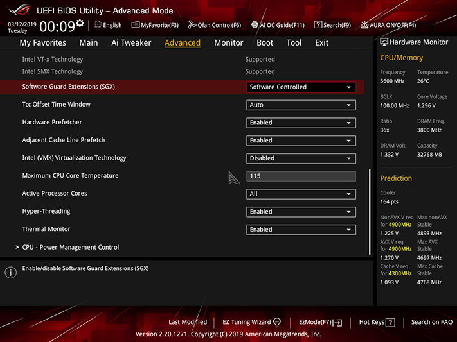Click the EZ Tuning Wizard bulb icon
Image resolution: width=457 pixels, height=342 pixels.
(277, 322)
